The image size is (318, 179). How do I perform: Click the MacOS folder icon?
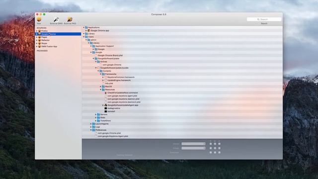pos(103,87)
